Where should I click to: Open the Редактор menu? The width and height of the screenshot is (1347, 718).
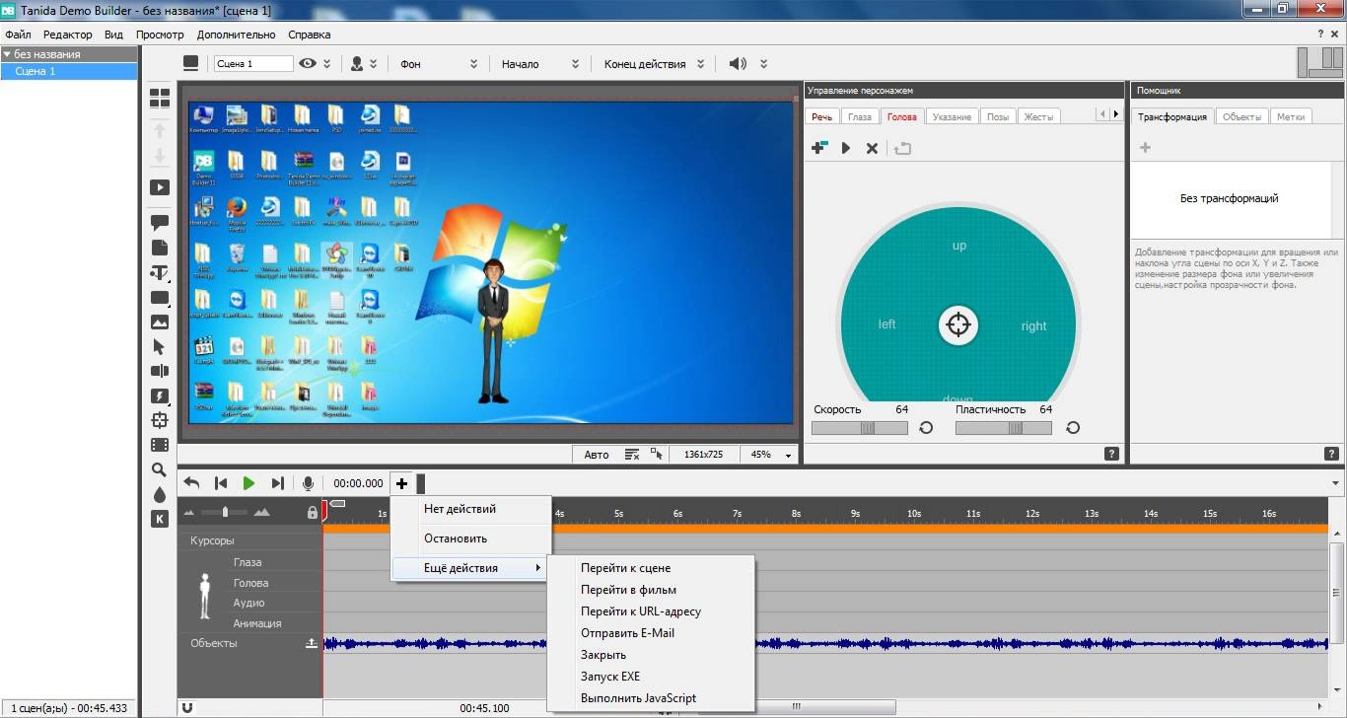pos(68,35)
